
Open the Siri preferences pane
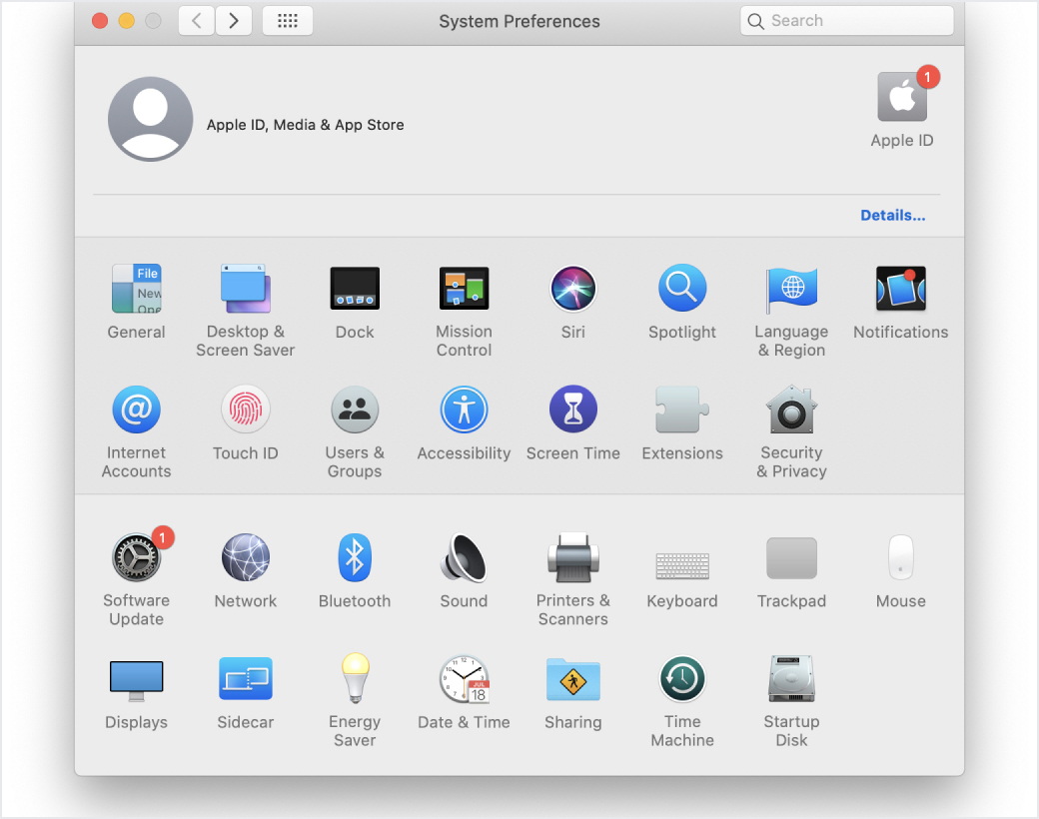click(x=572, y=290)
